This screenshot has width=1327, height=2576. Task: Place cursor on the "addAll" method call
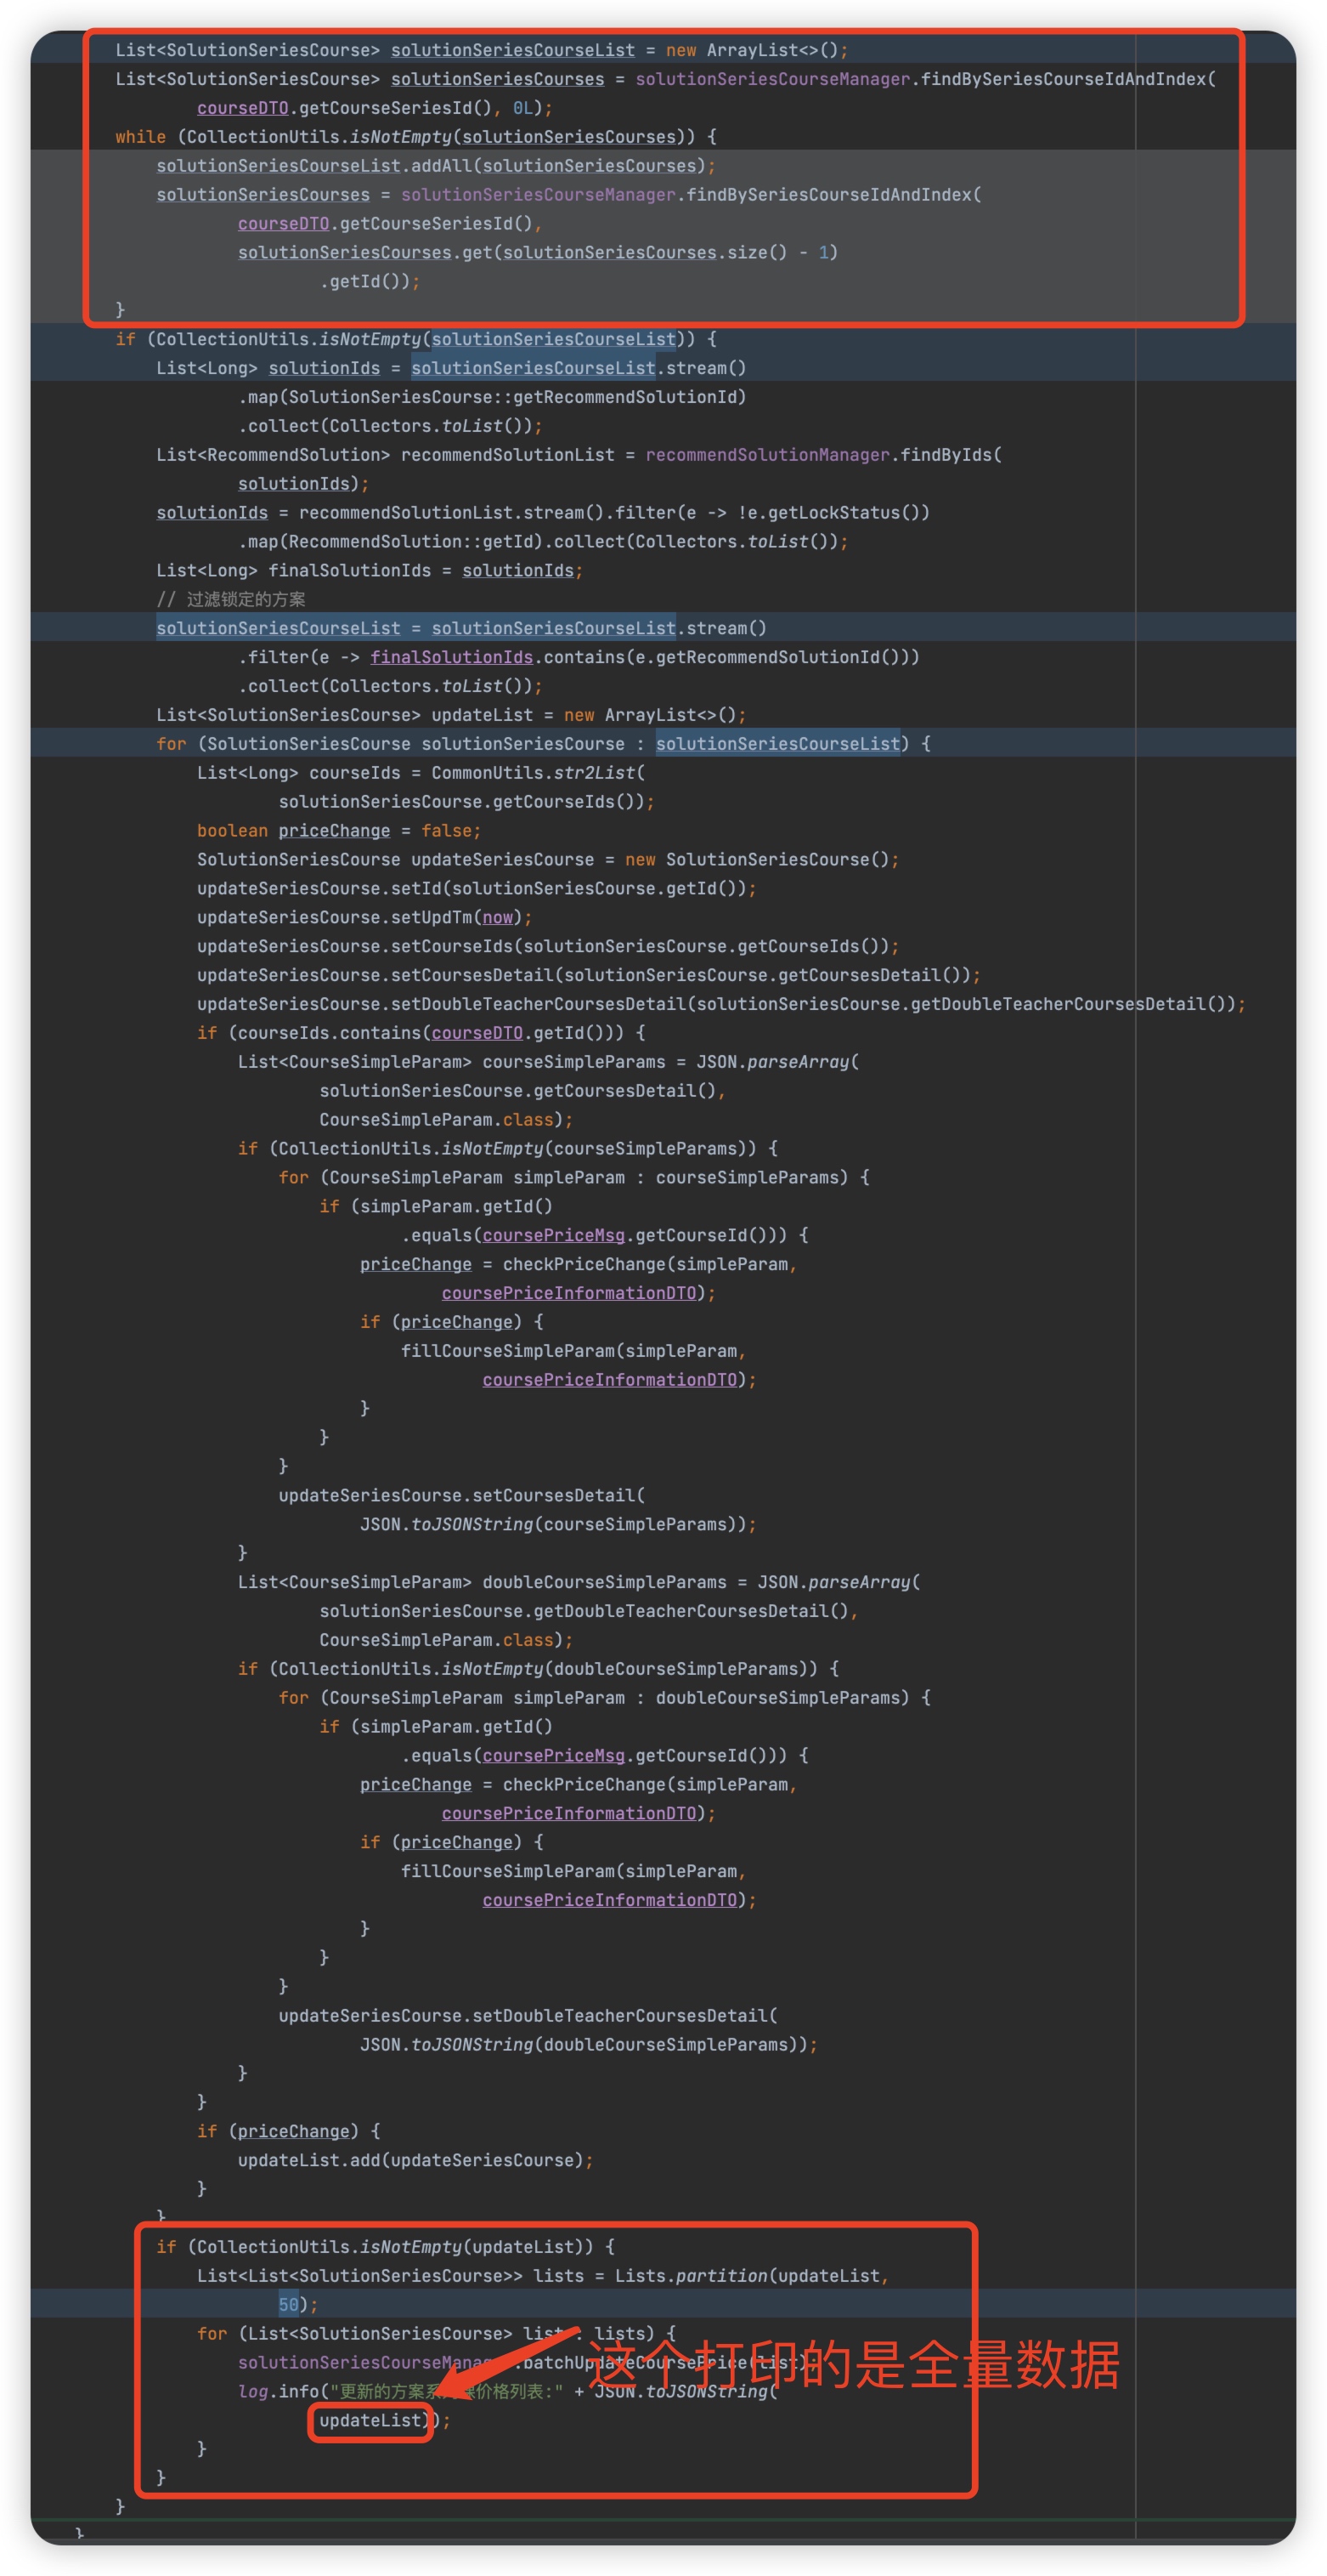(441, 166)
